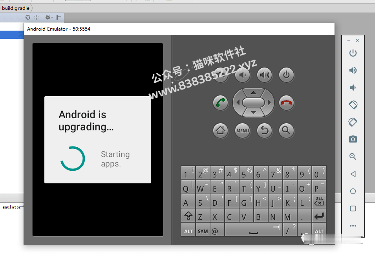This screenshot has height=256, width=375.
Task: Click the space bar on the emulator keyboard
Action: point(254,229)
